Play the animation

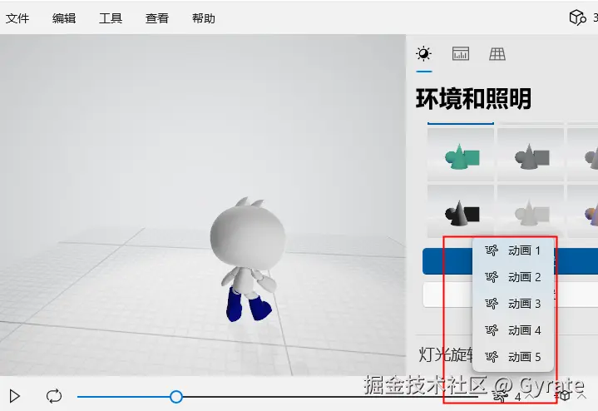(14, 396)
